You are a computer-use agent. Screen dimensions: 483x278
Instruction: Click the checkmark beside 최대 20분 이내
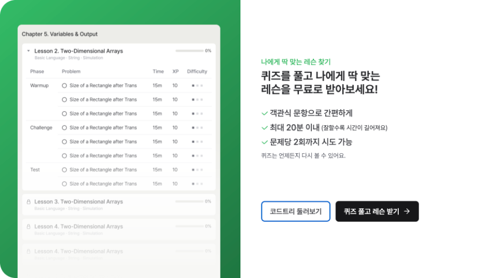(264, 127)
